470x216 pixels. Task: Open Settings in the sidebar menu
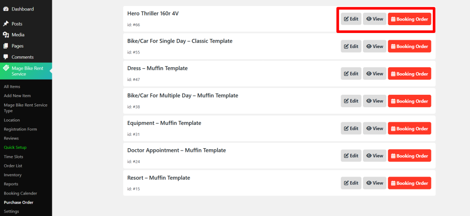point(11,211)
